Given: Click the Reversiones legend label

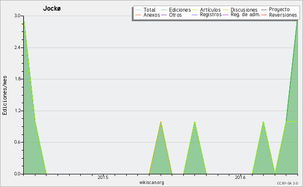Looking at the screenshot, I should pos(283,15).
